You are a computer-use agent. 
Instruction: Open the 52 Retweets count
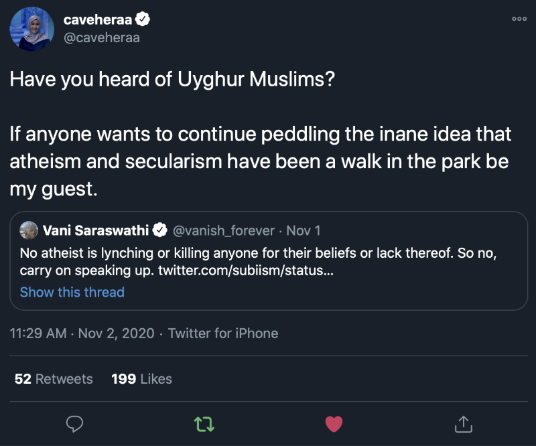tap(52, 378)
